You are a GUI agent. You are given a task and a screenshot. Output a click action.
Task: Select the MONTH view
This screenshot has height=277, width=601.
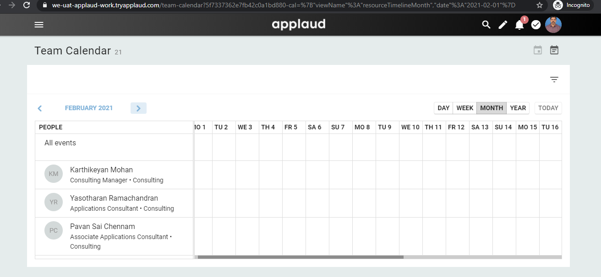point(492,108)
